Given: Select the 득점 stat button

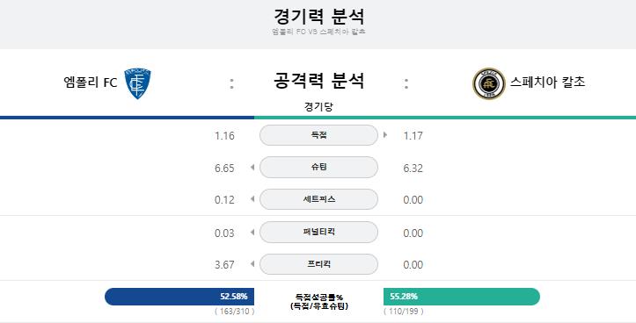Looking at the screenshot, I should click(x=318, y=135).
